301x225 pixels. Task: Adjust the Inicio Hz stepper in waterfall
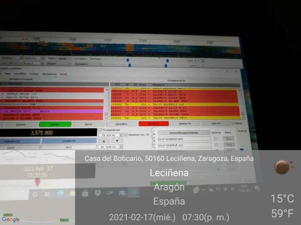[x=43, y=58]
